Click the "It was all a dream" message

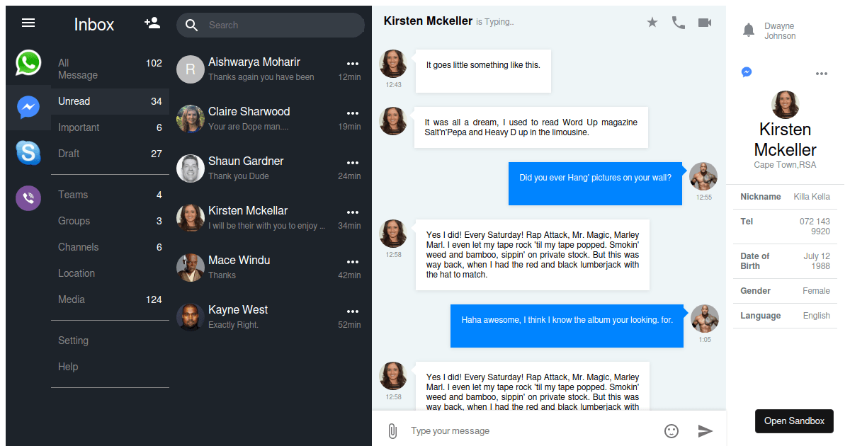click(531, 127)
